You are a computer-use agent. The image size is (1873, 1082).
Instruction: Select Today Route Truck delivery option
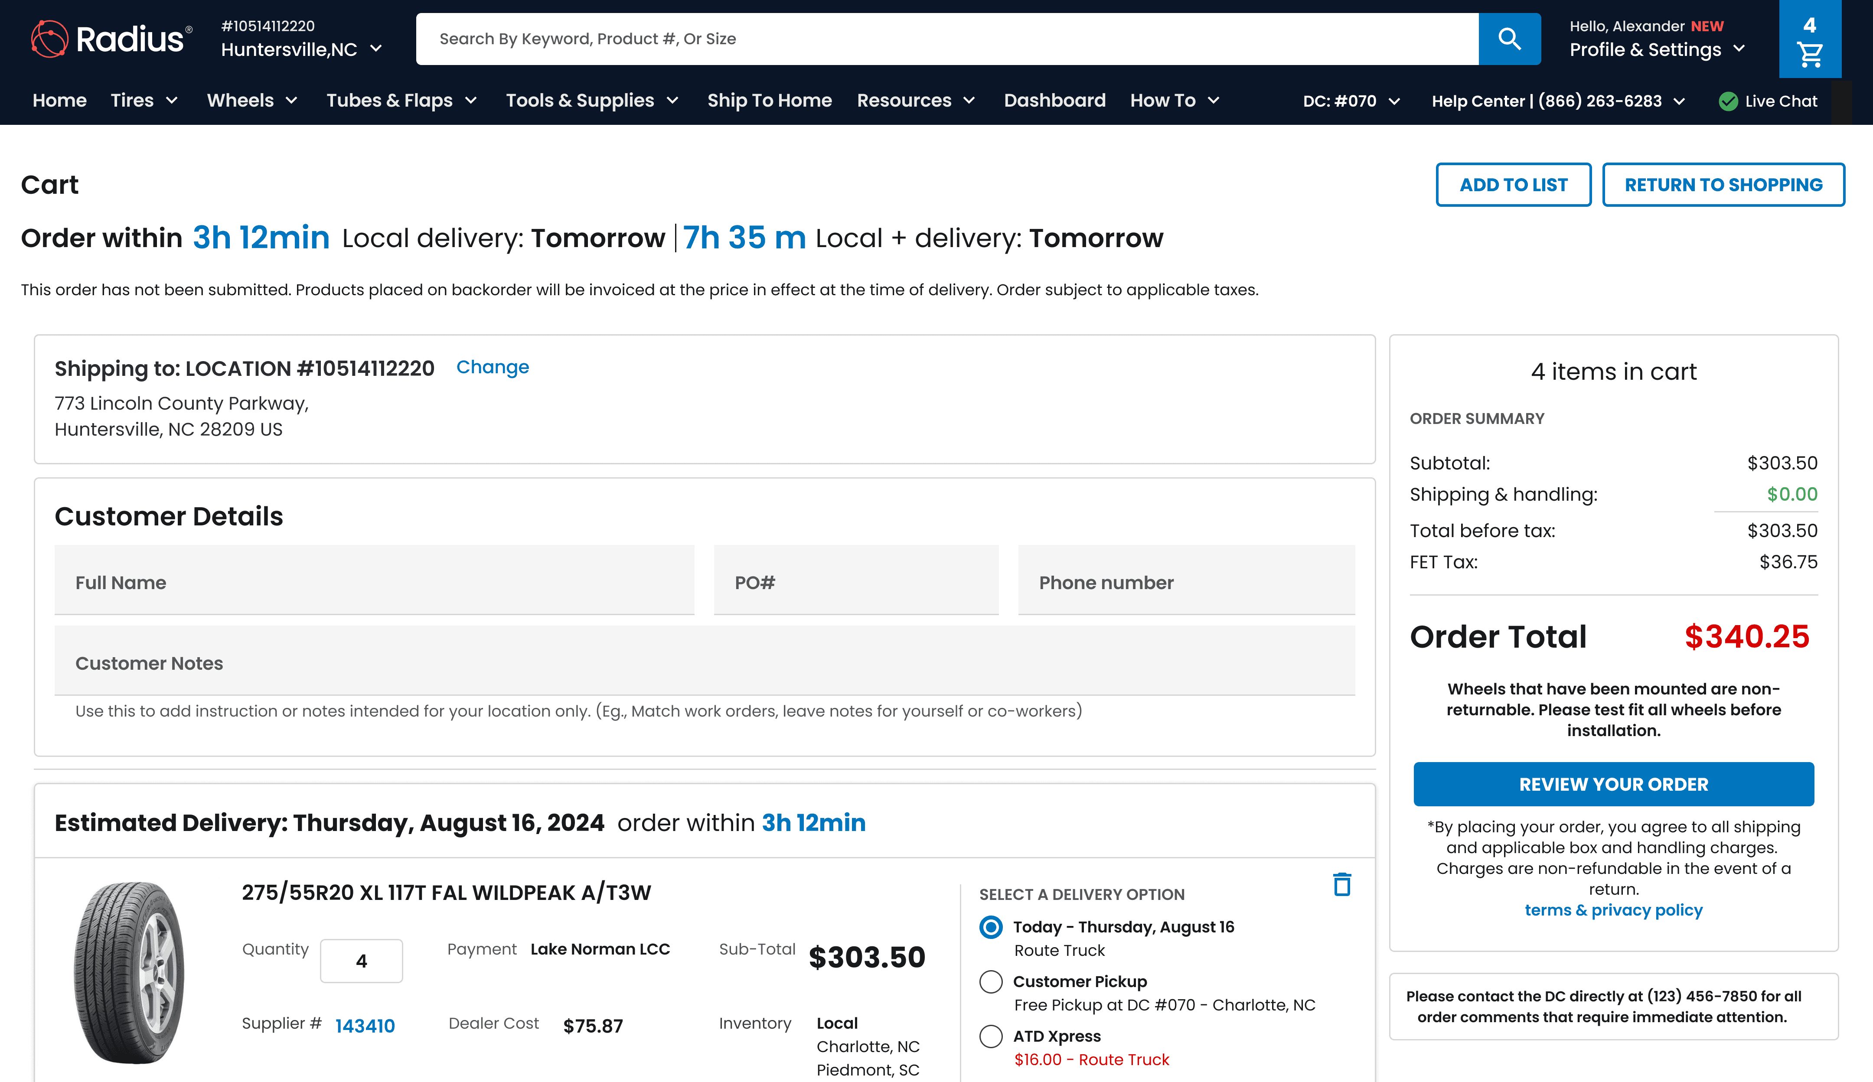[991, 927]
